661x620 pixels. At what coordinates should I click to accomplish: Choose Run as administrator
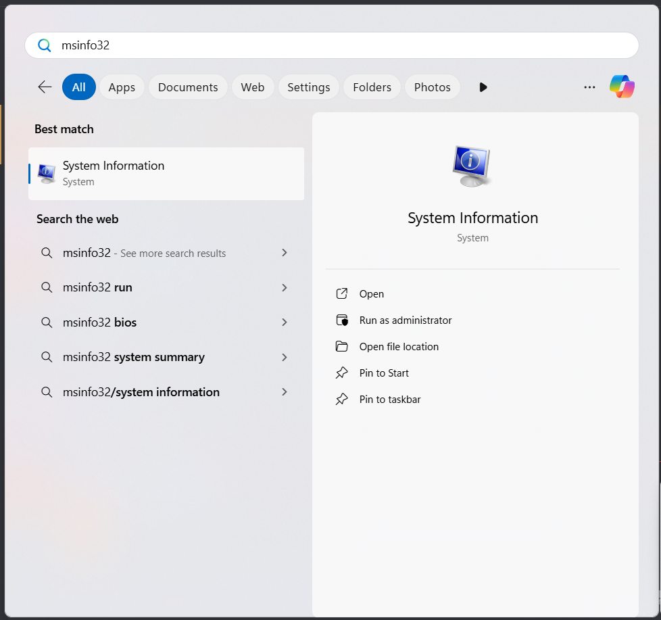(x=405, y=320)
